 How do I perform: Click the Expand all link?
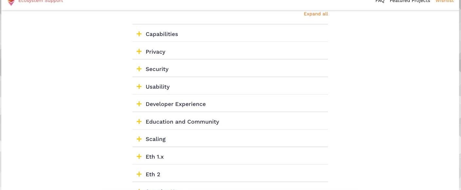(x=316, y=14)
